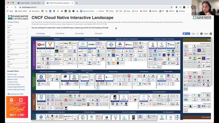Open the Certified K8s/KCSP/KTP filter

16,87
